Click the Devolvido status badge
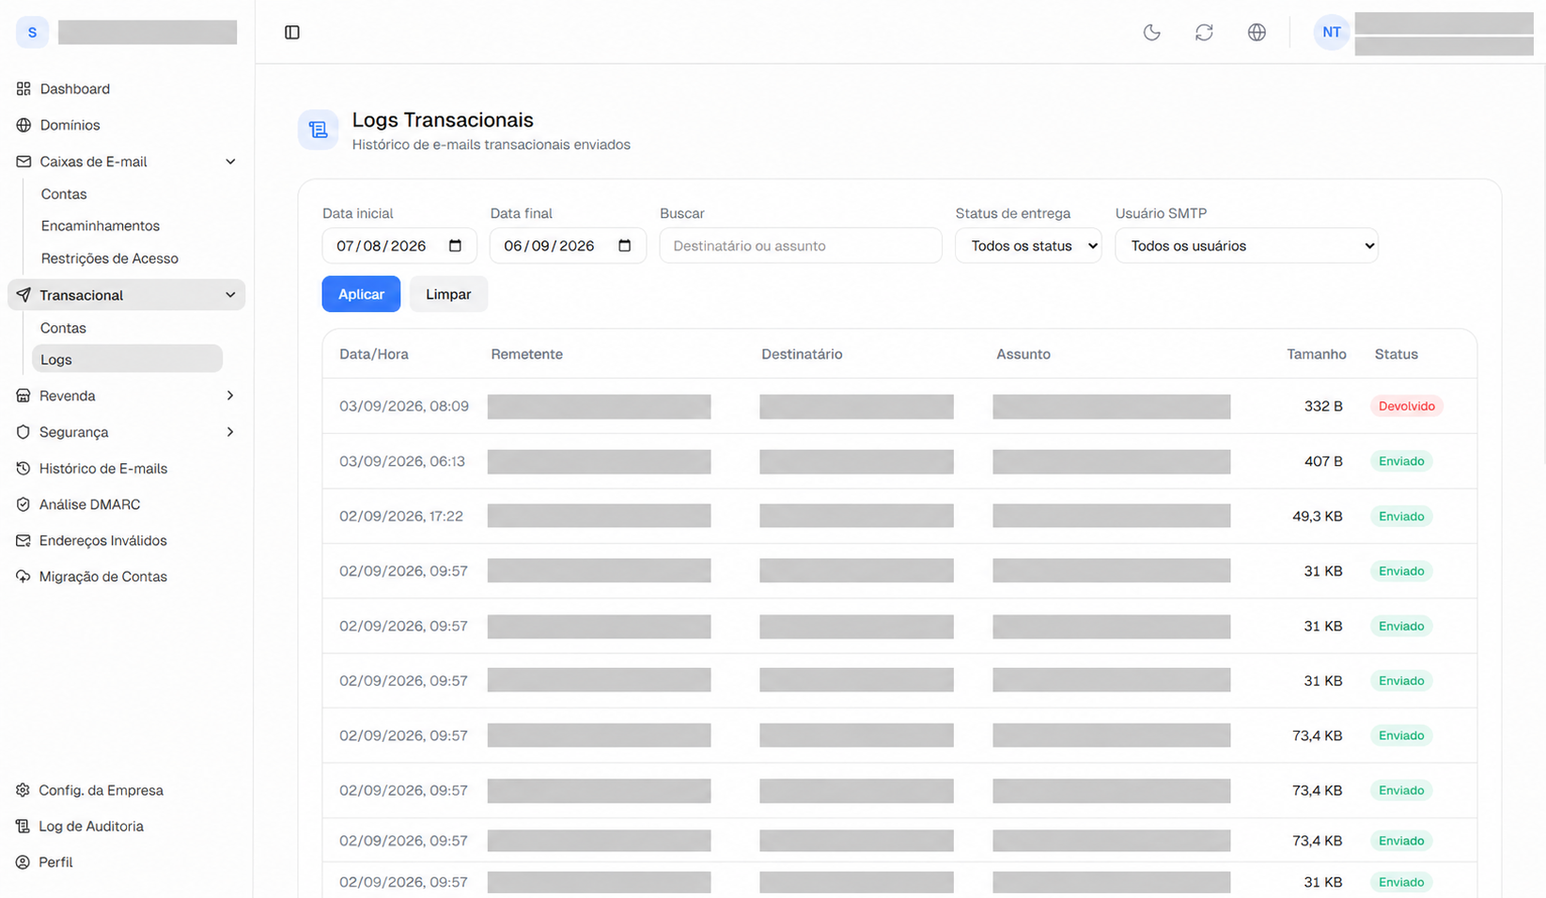 (1407, 406)
